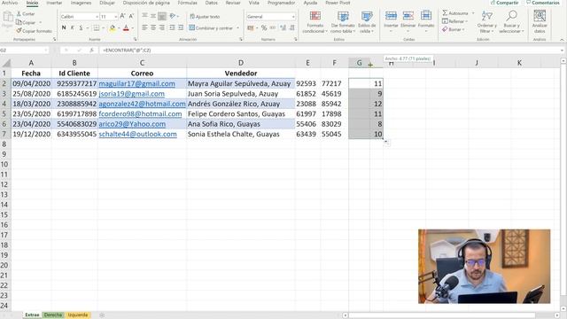Decrease font size with the small A button
The width and height of the screenshot is (567, 319).
[x=131, y=16]
